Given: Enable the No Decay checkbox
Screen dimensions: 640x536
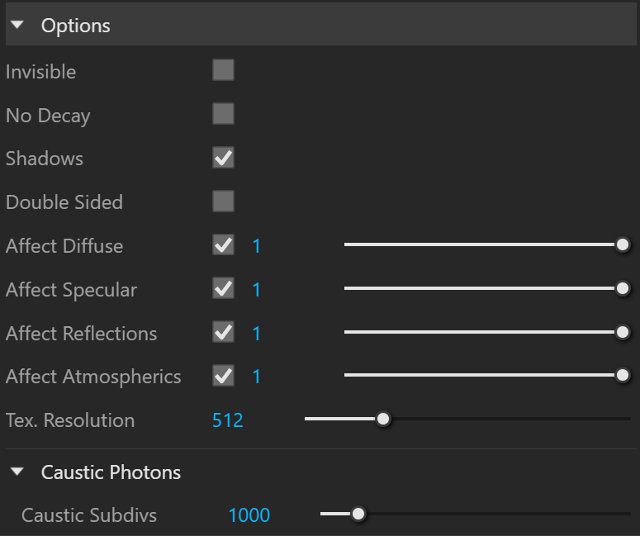Looking at the screenshot, I should 223,113.
